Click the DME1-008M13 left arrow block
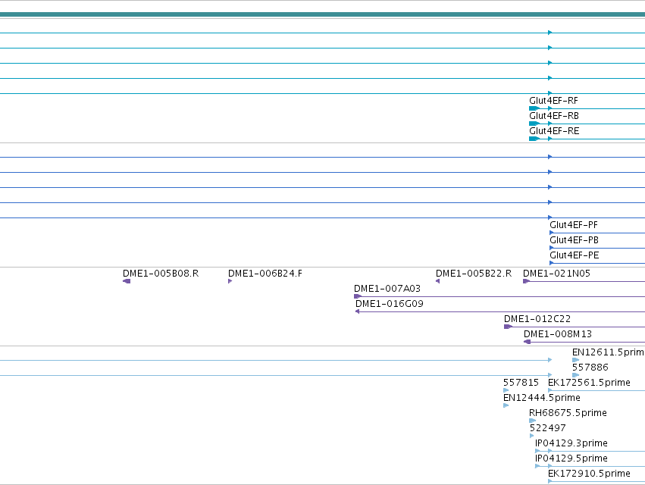This screenshot has width=645, height=485. (x=527, y=343)
